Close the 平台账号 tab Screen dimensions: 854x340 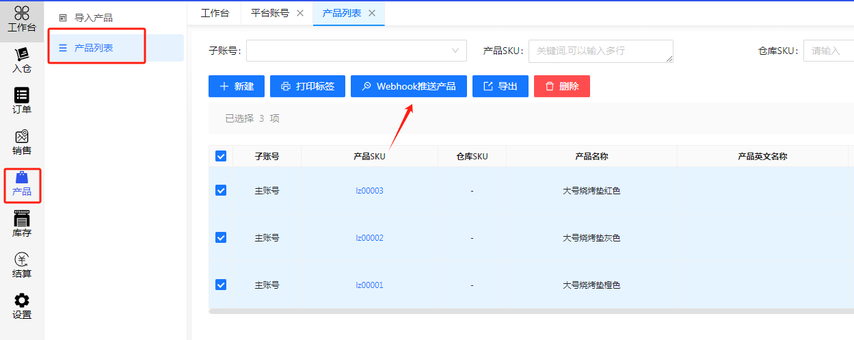click(300, 13)
